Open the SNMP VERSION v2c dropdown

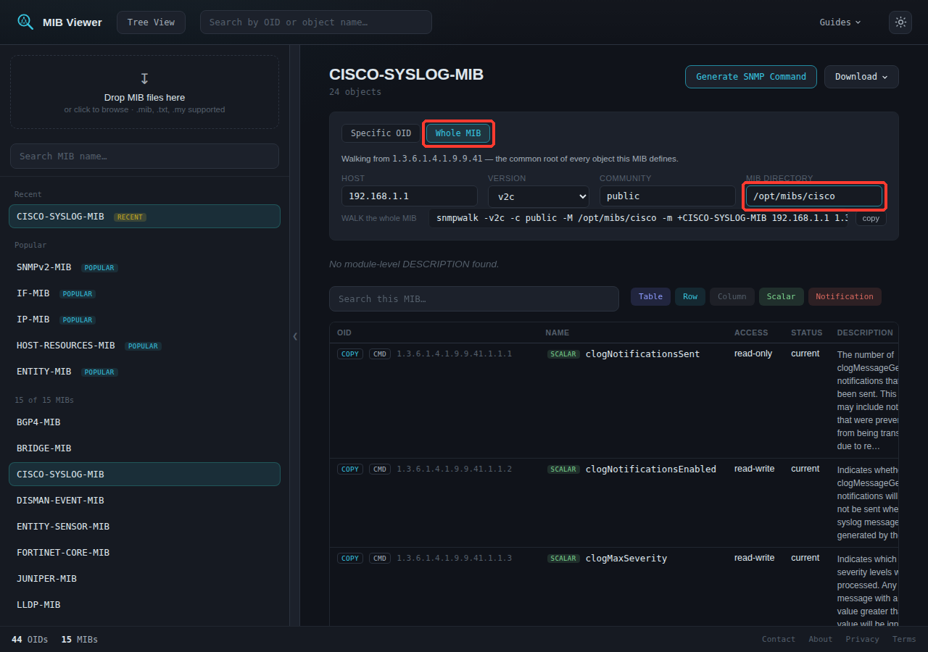[539, 196]
